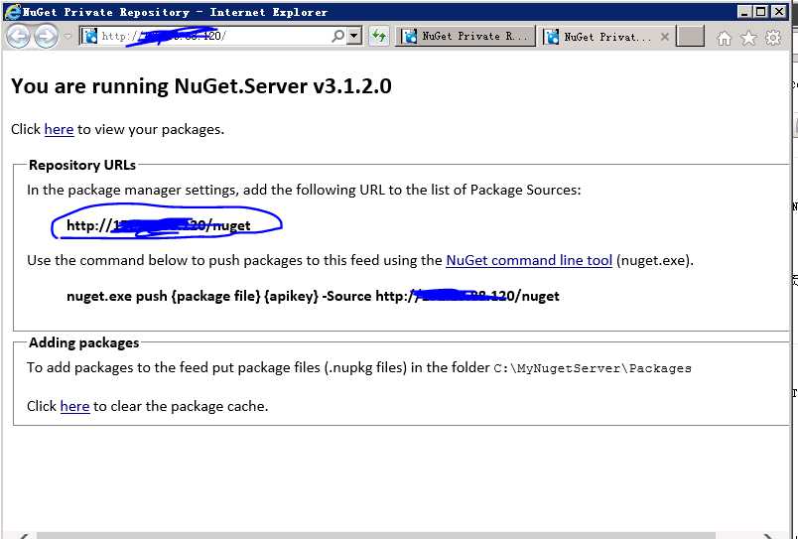Minimize the Internet Explorer window
The height and width of the screenshot is (539, 798).
pyautogui.click(x=744, y=12)
